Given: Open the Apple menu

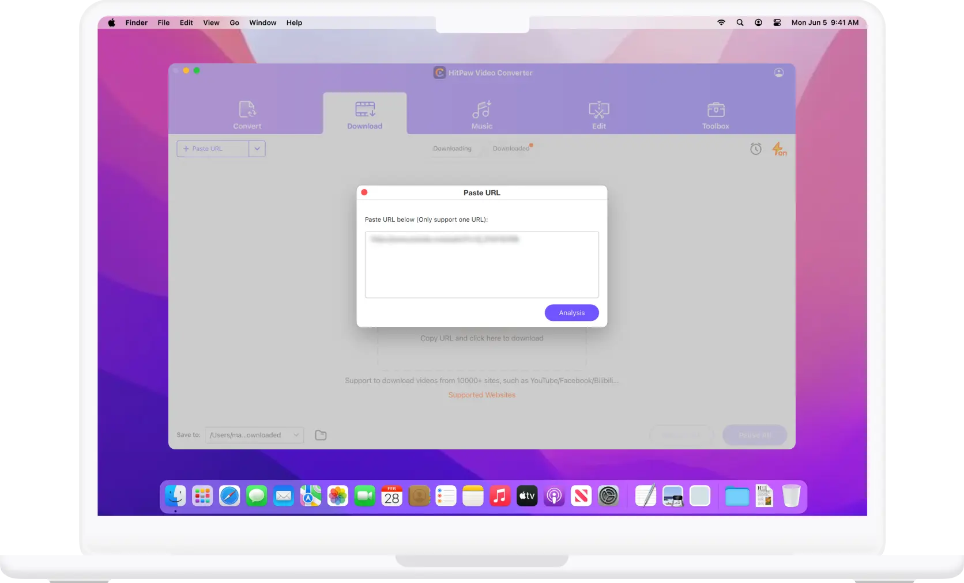Looking at the screenshot, I should tap(112, 22).
